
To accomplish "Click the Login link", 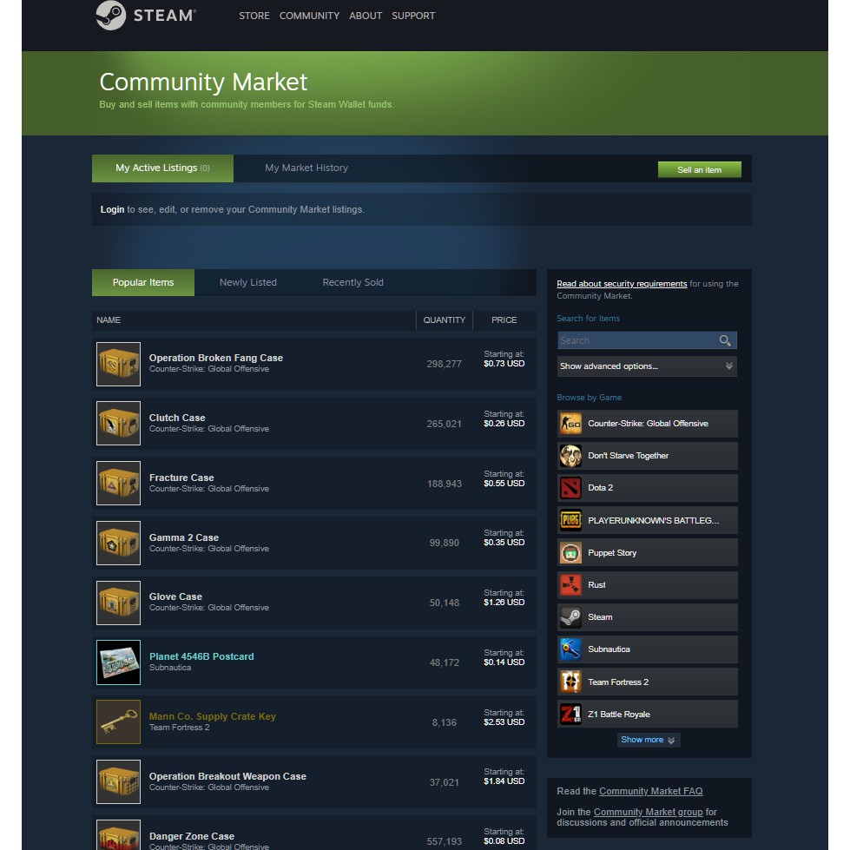I will [x=112, y=209].
